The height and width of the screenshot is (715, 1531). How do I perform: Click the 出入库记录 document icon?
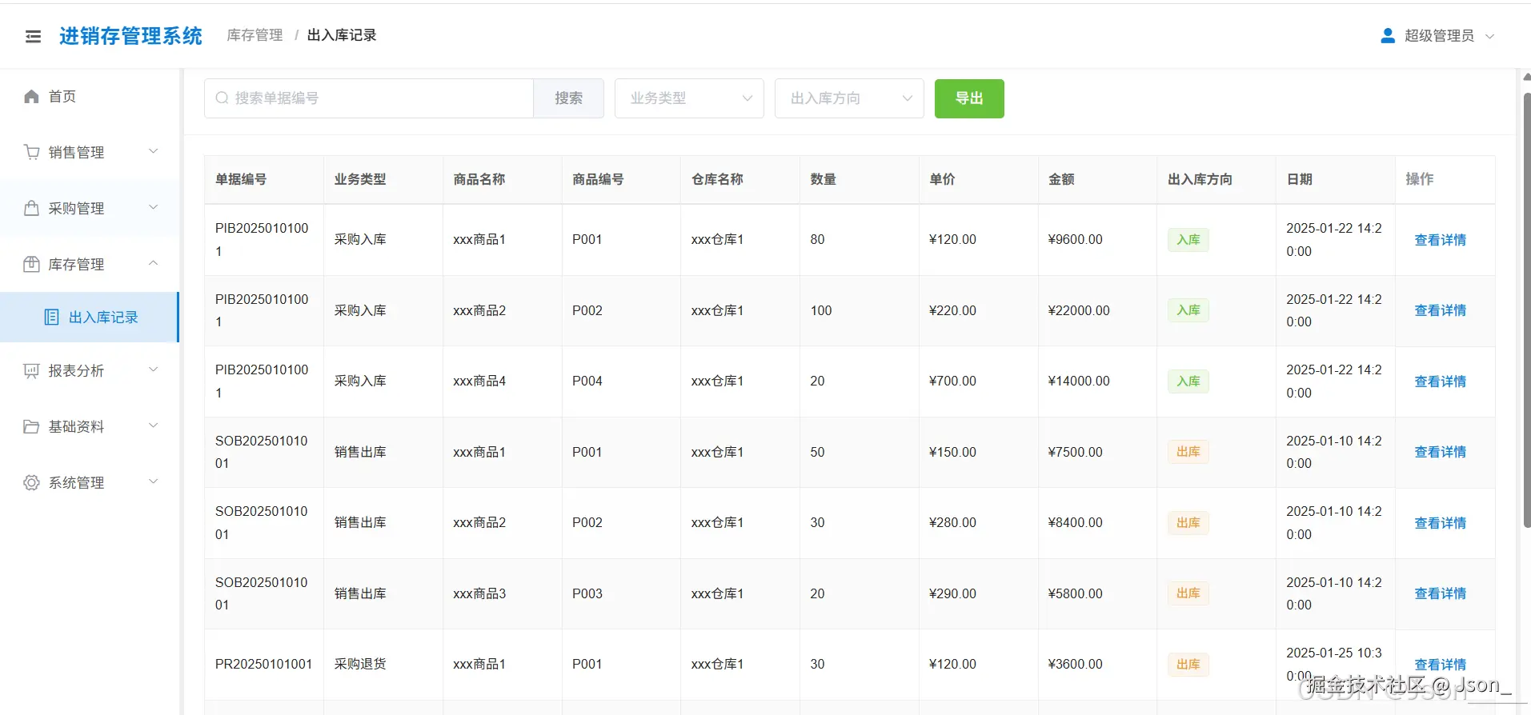(51, 318)
